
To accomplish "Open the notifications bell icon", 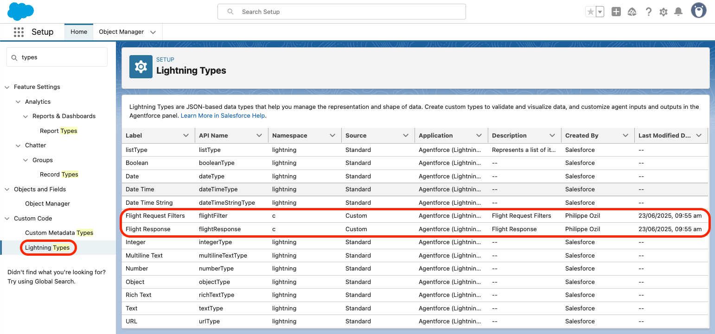I will (678, 12).
